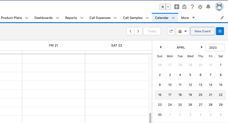Expand the favorites list dropdown arrow
Viewport: 228px width, 123px height.
[168, 7]
